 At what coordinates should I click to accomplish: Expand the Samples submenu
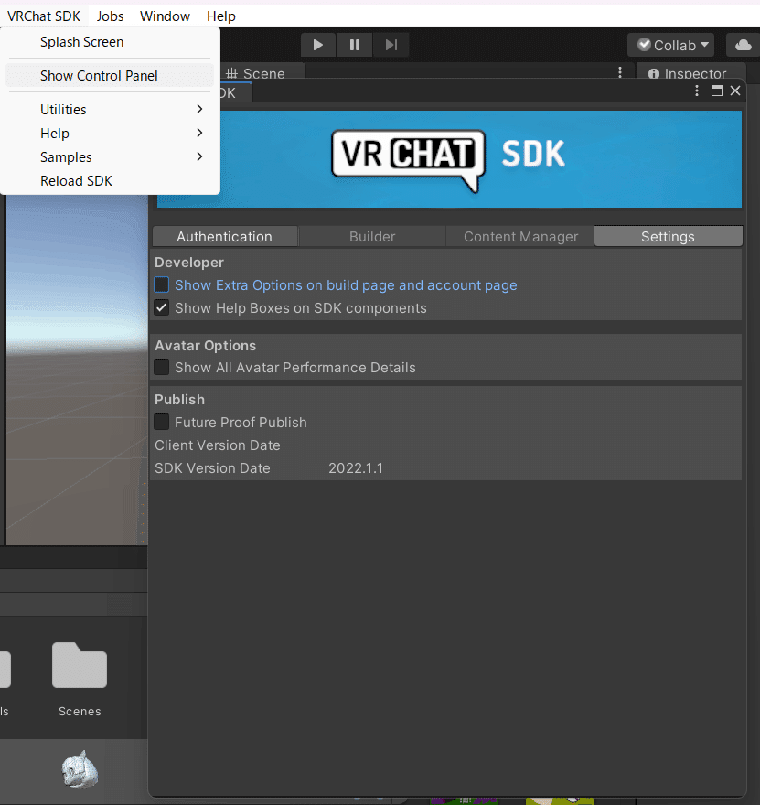pyautogui.click(x=110, y=157)
